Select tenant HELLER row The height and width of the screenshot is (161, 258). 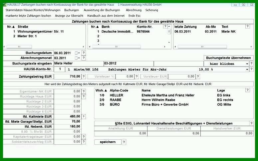[x=165, y=95]
